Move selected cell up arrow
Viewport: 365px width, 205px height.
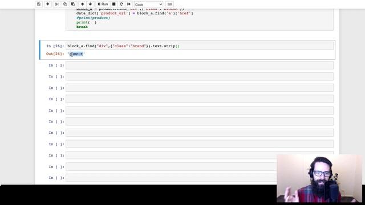pyautogui.click(x=82, y=4)
